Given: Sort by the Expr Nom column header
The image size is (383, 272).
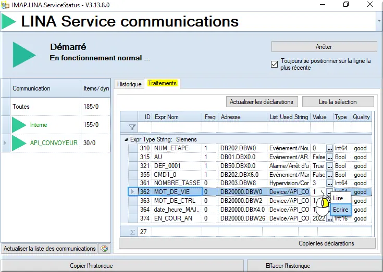Looking at the screenshot, I should pyautogui.click(x=177, y=117).
